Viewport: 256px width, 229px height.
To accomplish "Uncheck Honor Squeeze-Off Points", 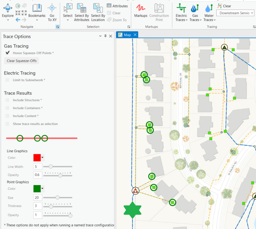I will tap(7, 53).
